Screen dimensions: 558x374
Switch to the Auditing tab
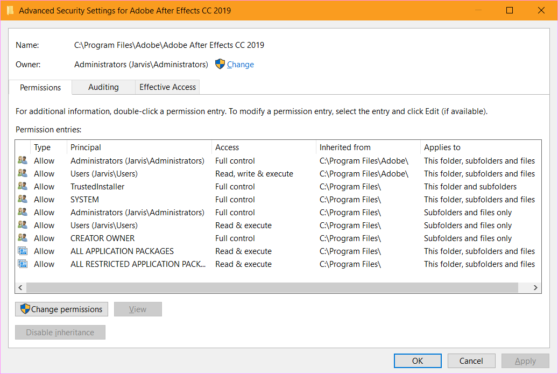(x=103, y=87)
